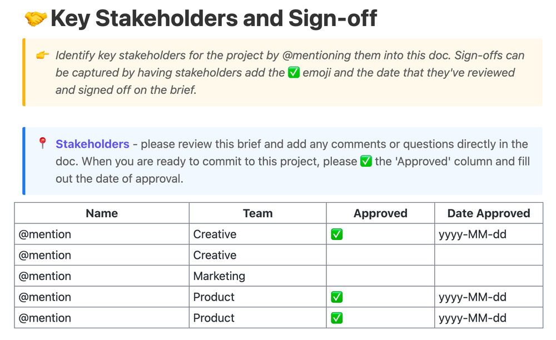Click the Marketing team cell

coord(219,276)
